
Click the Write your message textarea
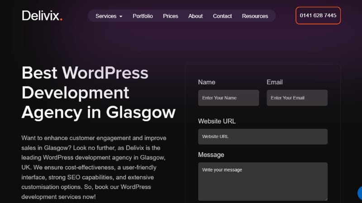point(263,182)
